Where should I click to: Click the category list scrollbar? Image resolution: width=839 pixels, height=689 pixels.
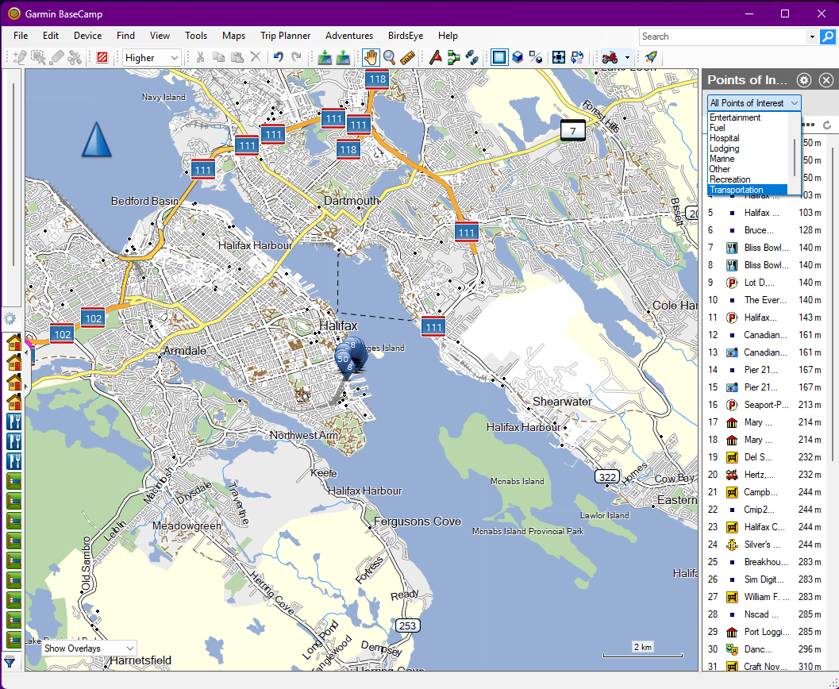point(794,157)
